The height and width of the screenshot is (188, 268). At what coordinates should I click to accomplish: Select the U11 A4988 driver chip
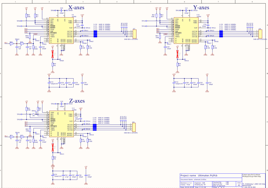click(x=62, y=124)
